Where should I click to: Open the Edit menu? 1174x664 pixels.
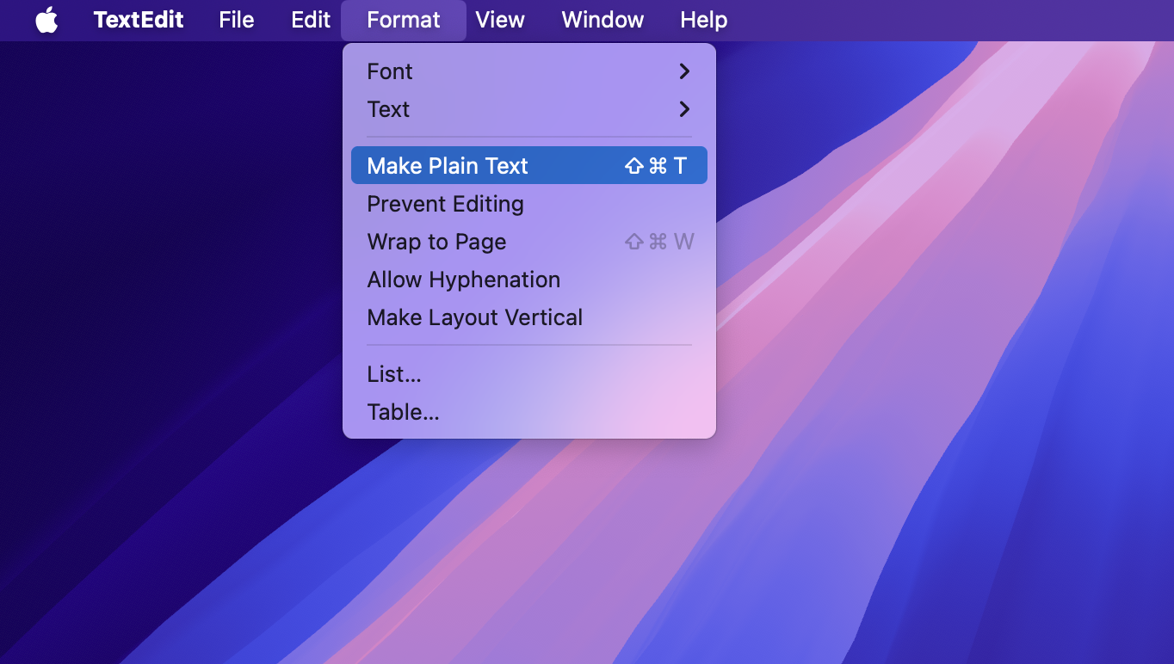(x=310, y=20)
